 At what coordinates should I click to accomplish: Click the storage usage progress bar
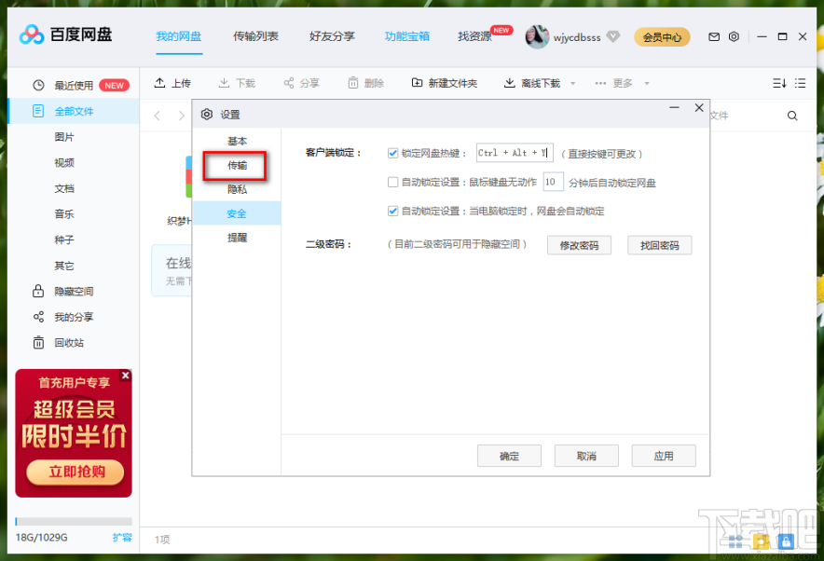74,522
